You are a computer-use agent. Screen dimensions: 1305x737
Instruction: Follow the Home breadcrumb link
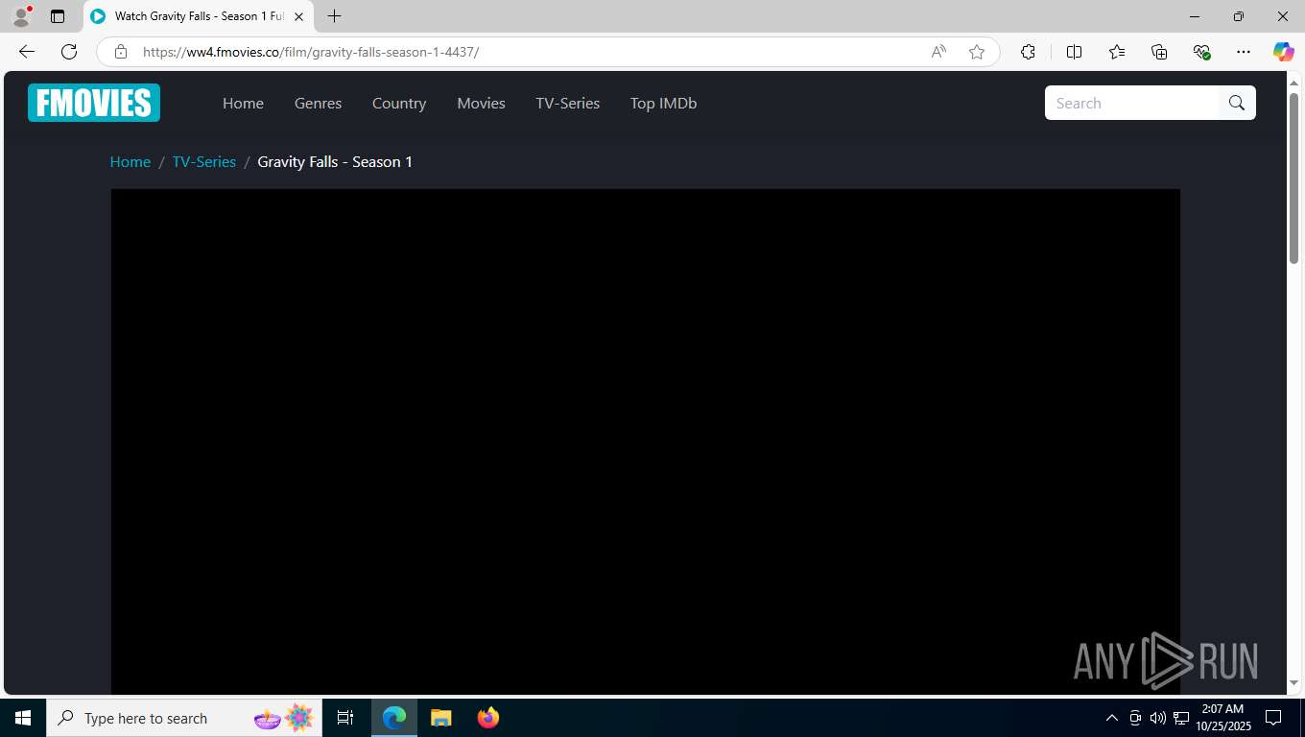pos(130,161)
